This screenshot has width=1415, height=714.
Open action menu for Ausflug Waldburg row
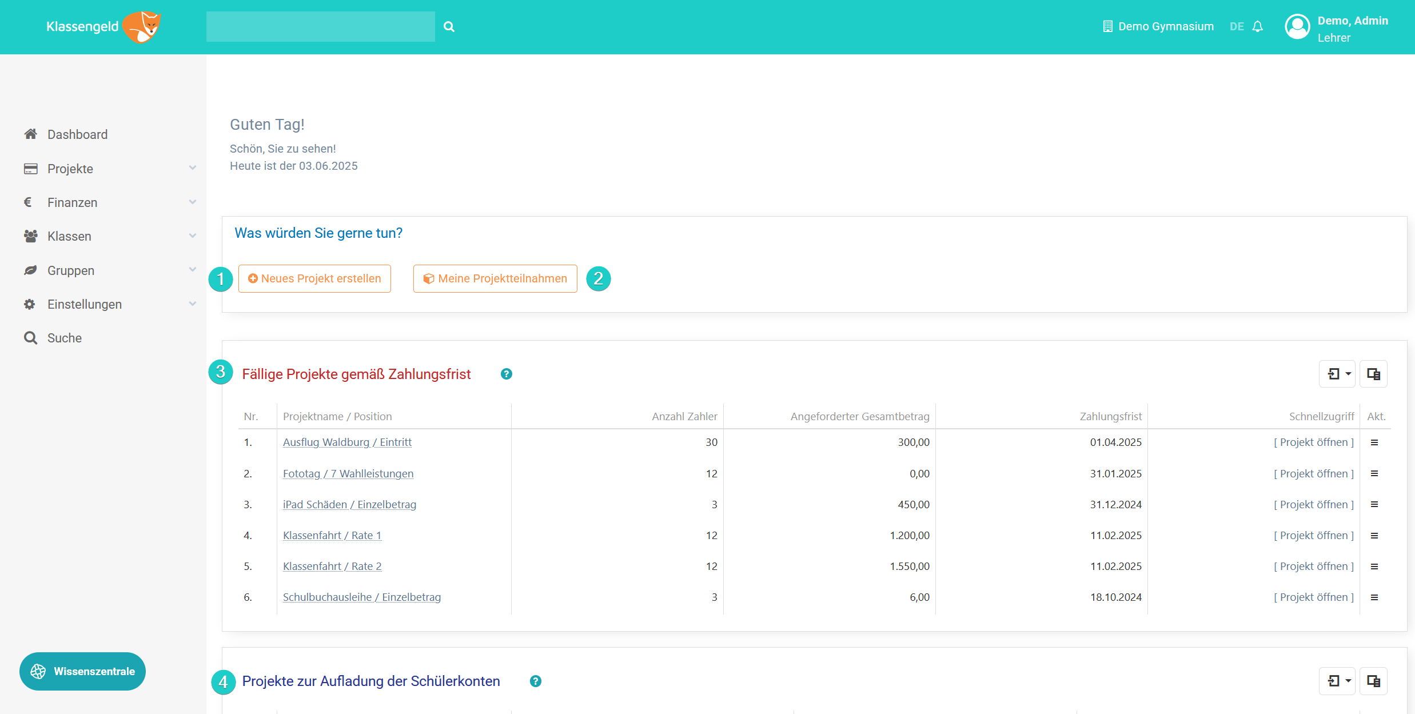point(1374,442)
